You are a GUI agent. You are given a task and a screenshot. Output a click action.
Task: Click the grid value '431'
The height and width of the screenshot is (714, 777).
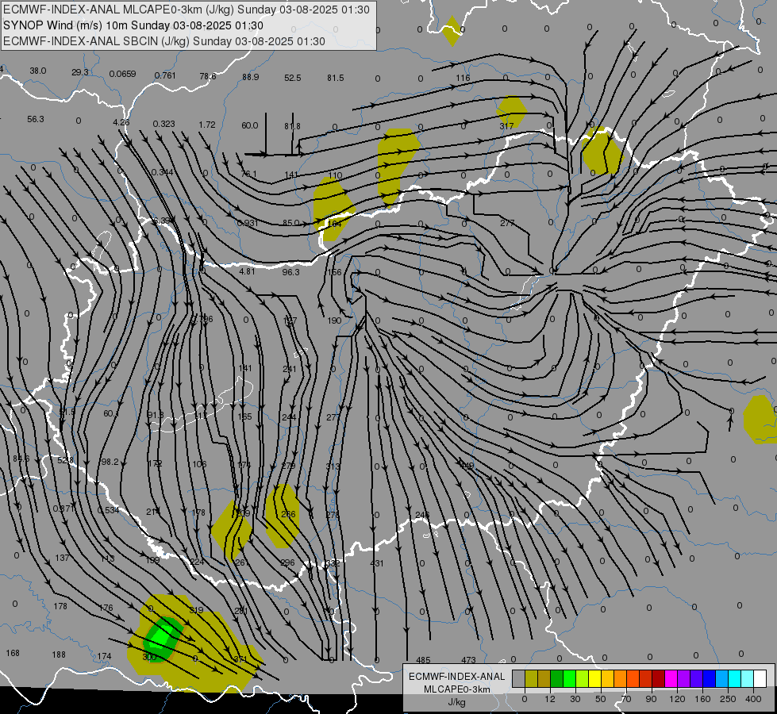click(377, 563)
